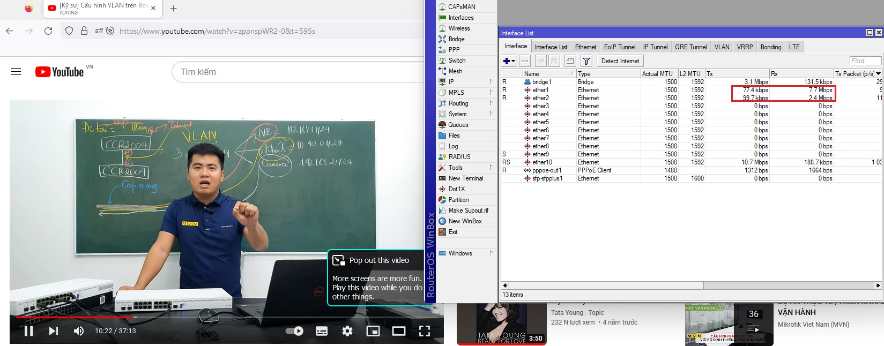
Task: Open the Bridge menu in WinBox
Action: 456,39
